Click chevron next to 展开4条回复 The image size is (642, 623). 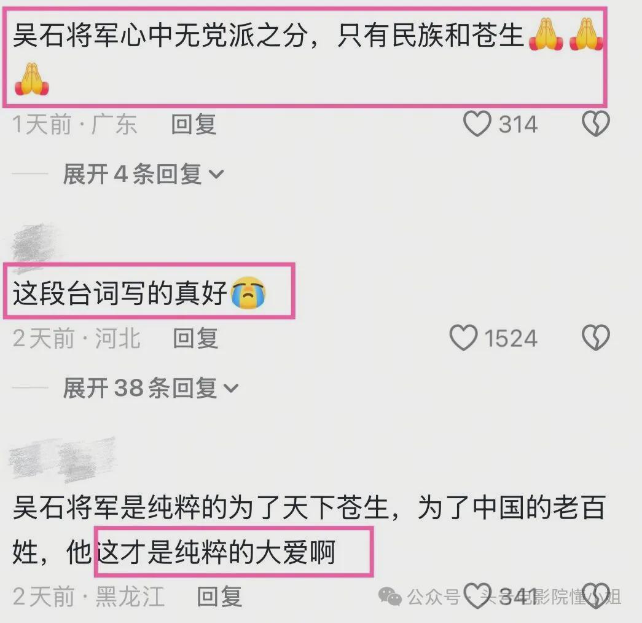(216, 175)
